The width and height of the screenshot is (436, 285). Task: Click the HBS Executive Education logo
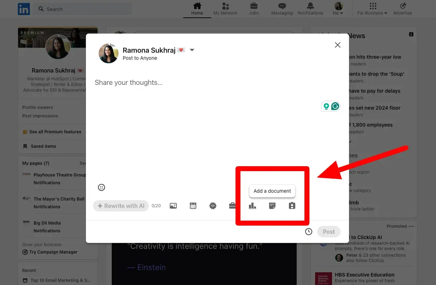[324, 279]
